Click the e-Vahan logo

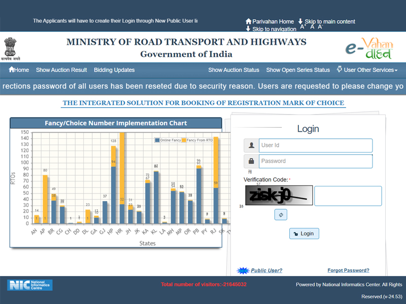point(369,48)
